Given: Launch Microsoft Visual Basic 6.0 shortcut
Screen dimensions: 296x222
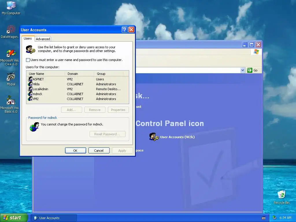Looking at the screenshot, I should [10, 104].
